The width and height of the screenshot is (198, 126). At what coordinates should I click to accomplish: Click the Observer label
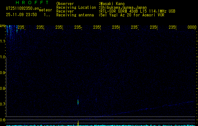point(65,4)
